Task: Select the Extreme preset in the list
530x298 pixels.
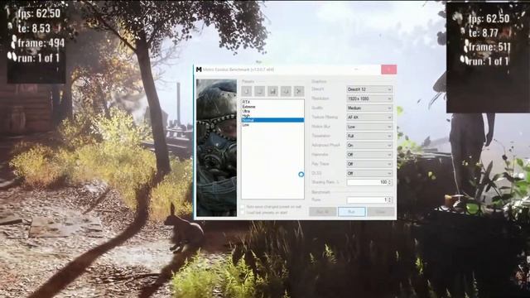Action: (x=272, y=107)
